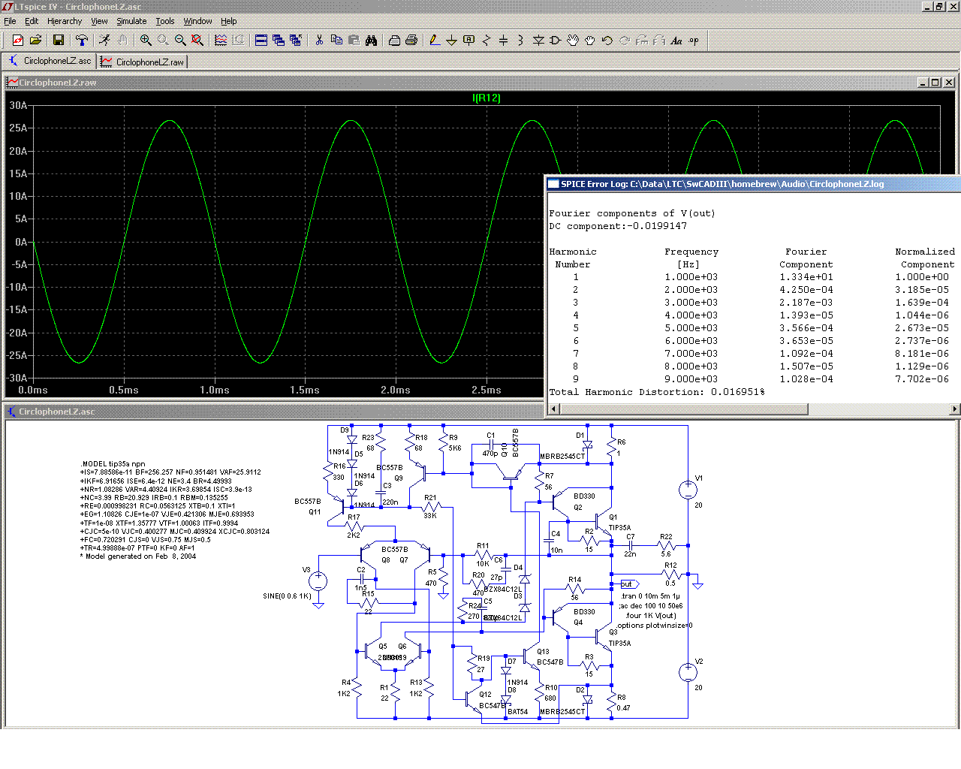Open the Window menu
Image resolution: width=961 pixels, height=769 pixels.
tap(197, 21)
